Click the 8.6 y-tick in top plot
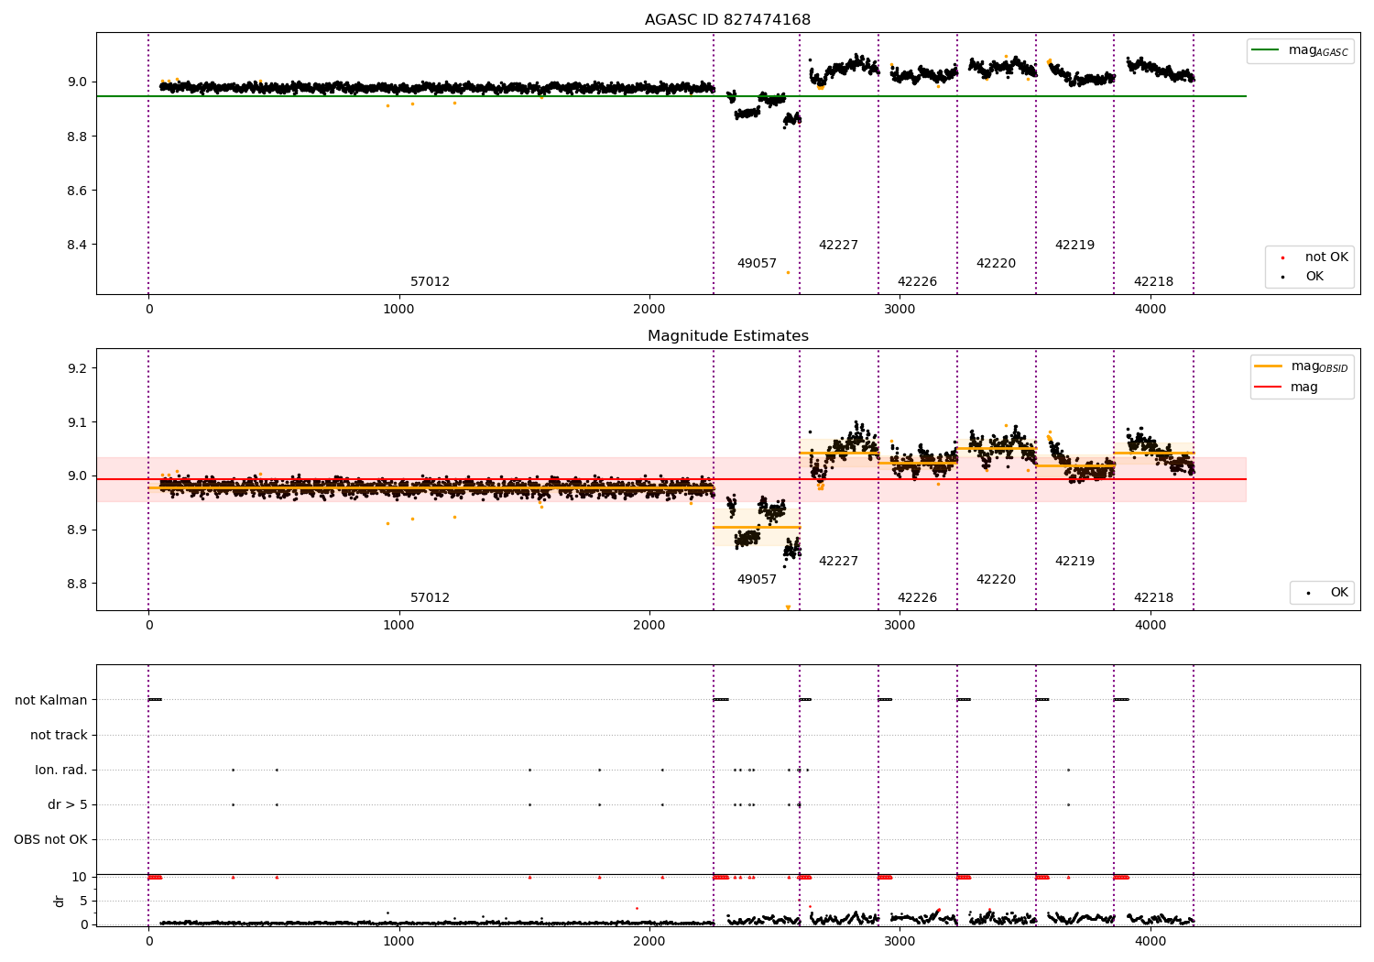The width and height of the screenshot is (1374, 962). 76,191
